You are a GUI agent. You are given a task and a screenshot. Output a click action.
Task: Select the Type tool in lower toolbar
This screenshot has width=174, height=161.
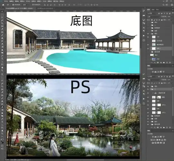pyautogui.click(x=2, y=122)
